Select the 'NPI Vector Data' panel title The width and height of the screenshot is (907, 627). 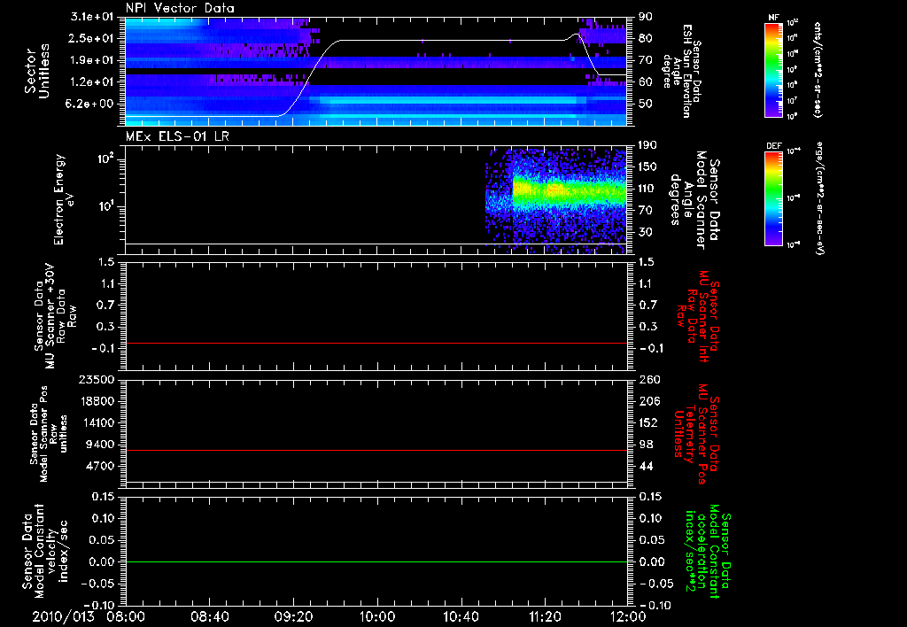(x=180, y=8)
